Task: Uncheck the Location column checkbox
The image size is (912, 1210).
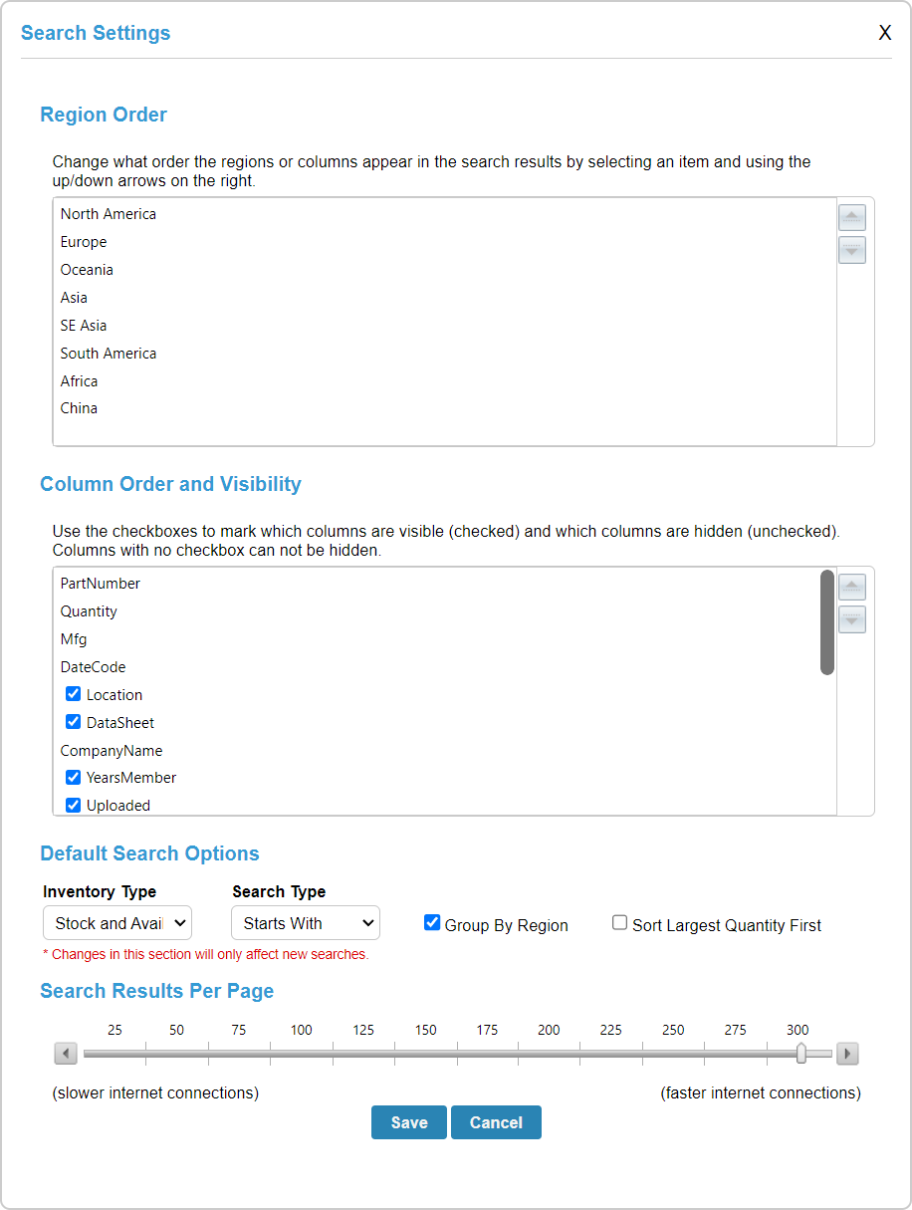Action: tap(73, 694)
